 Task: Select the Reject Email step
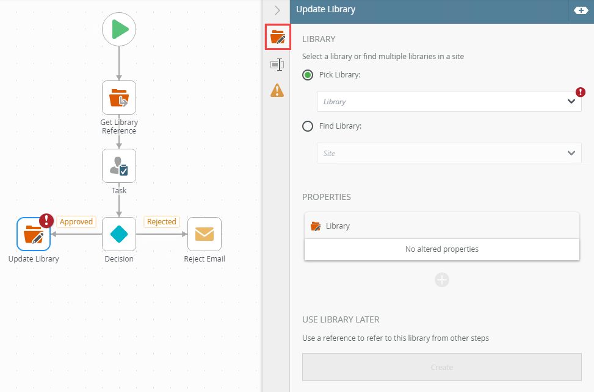(205, 234)
